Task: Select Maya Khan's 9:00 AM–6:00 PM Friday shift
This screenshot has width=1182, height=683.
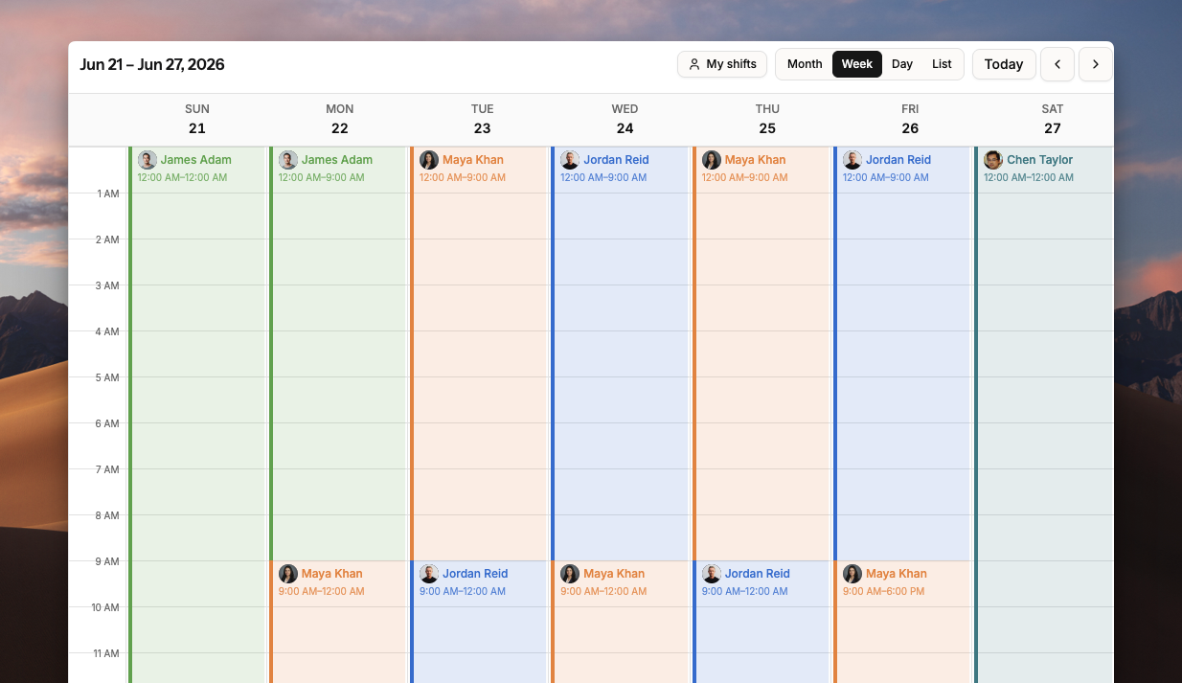Action: [x=903, y=622]
